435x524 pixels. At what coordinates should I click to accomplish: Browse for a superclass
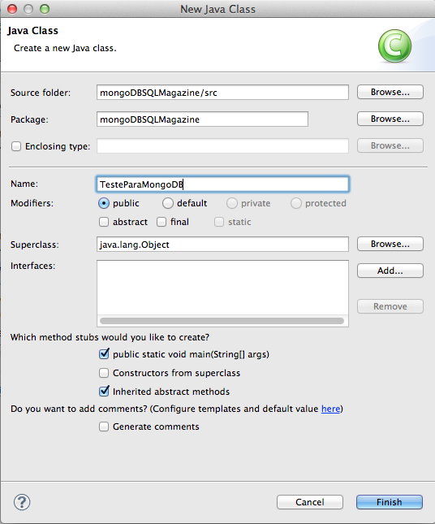390,244
